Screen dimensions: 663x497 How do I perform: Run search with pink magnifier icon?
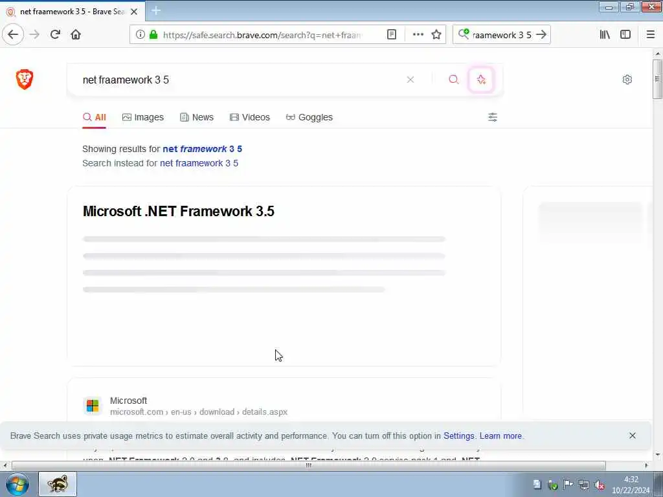click(454, 80)
